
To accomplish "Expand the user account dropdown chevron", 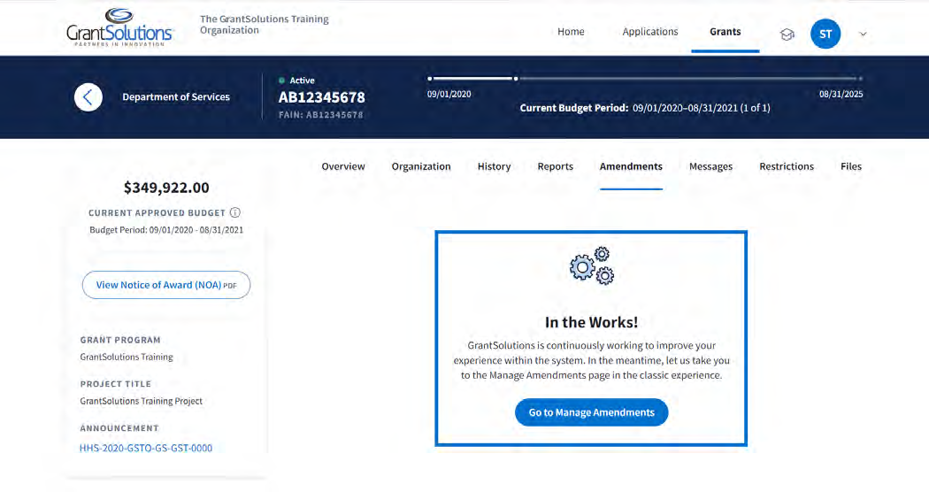I will click(863, 35).
